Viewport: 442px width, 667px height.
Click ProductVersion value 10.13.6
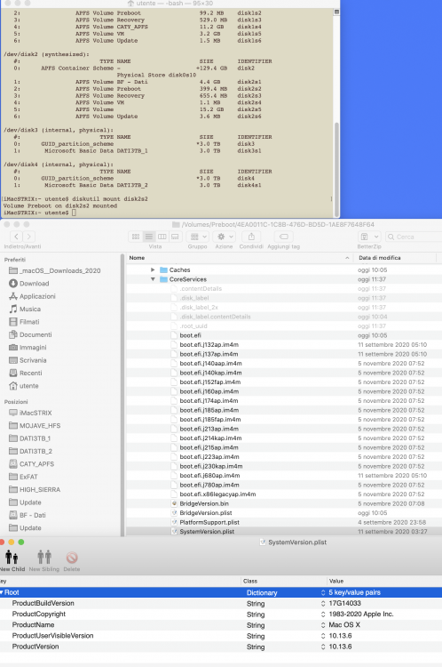(340, 647)
